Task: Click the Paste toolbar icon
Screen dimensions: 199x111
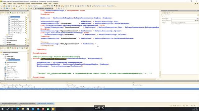Action: [14, 6]
